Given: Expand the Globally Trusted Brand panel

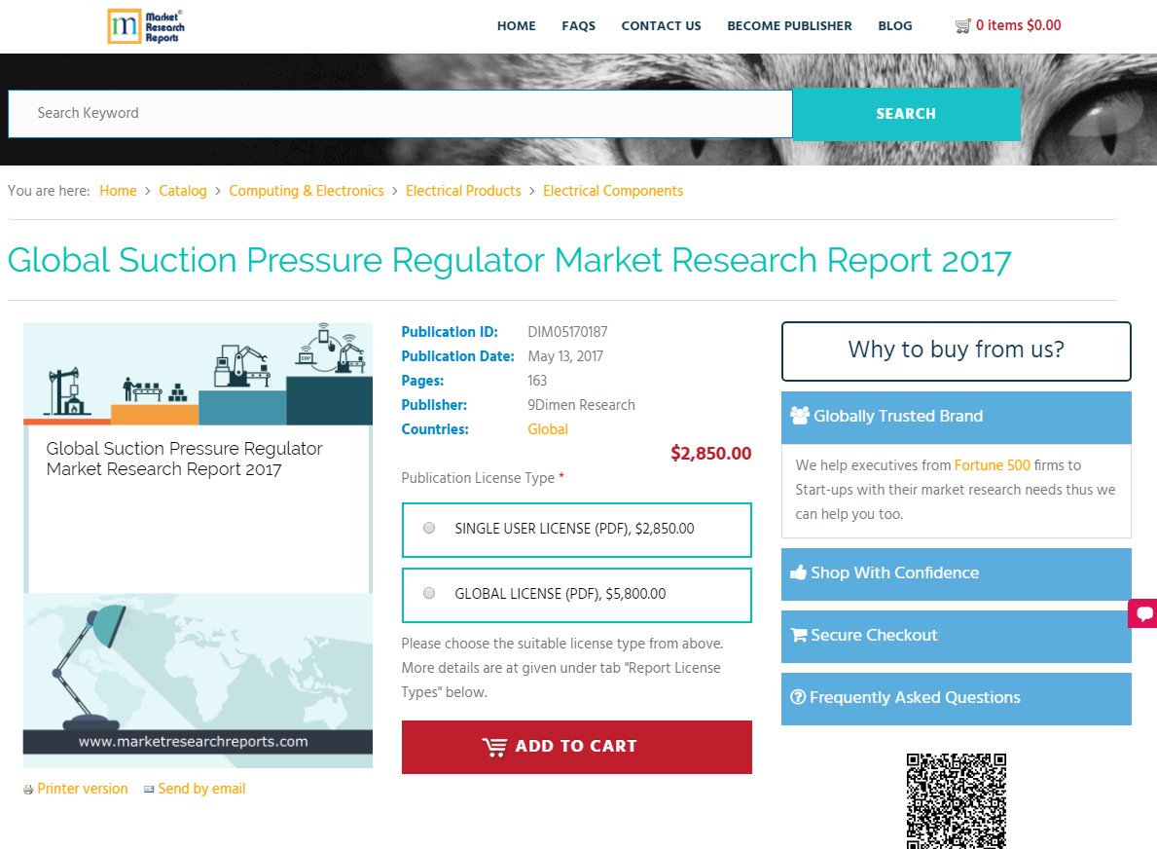Looking at the screenshot, I should click(x=957, y=417).
